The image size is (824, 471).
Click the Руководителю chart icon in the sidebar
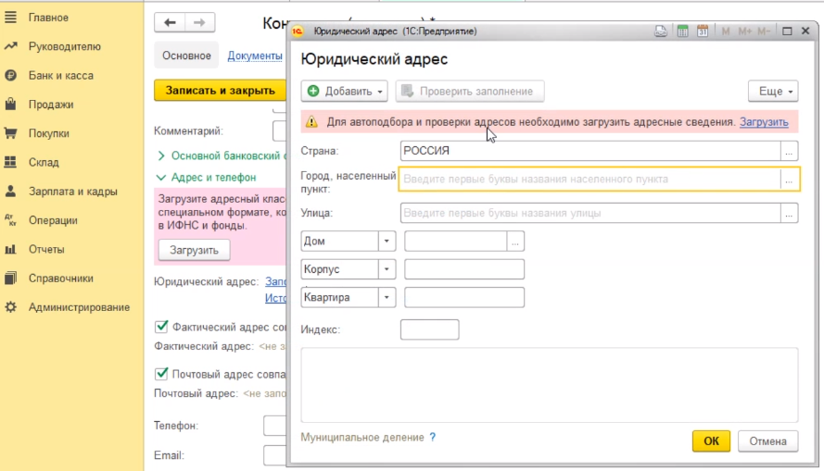(10, 46)
